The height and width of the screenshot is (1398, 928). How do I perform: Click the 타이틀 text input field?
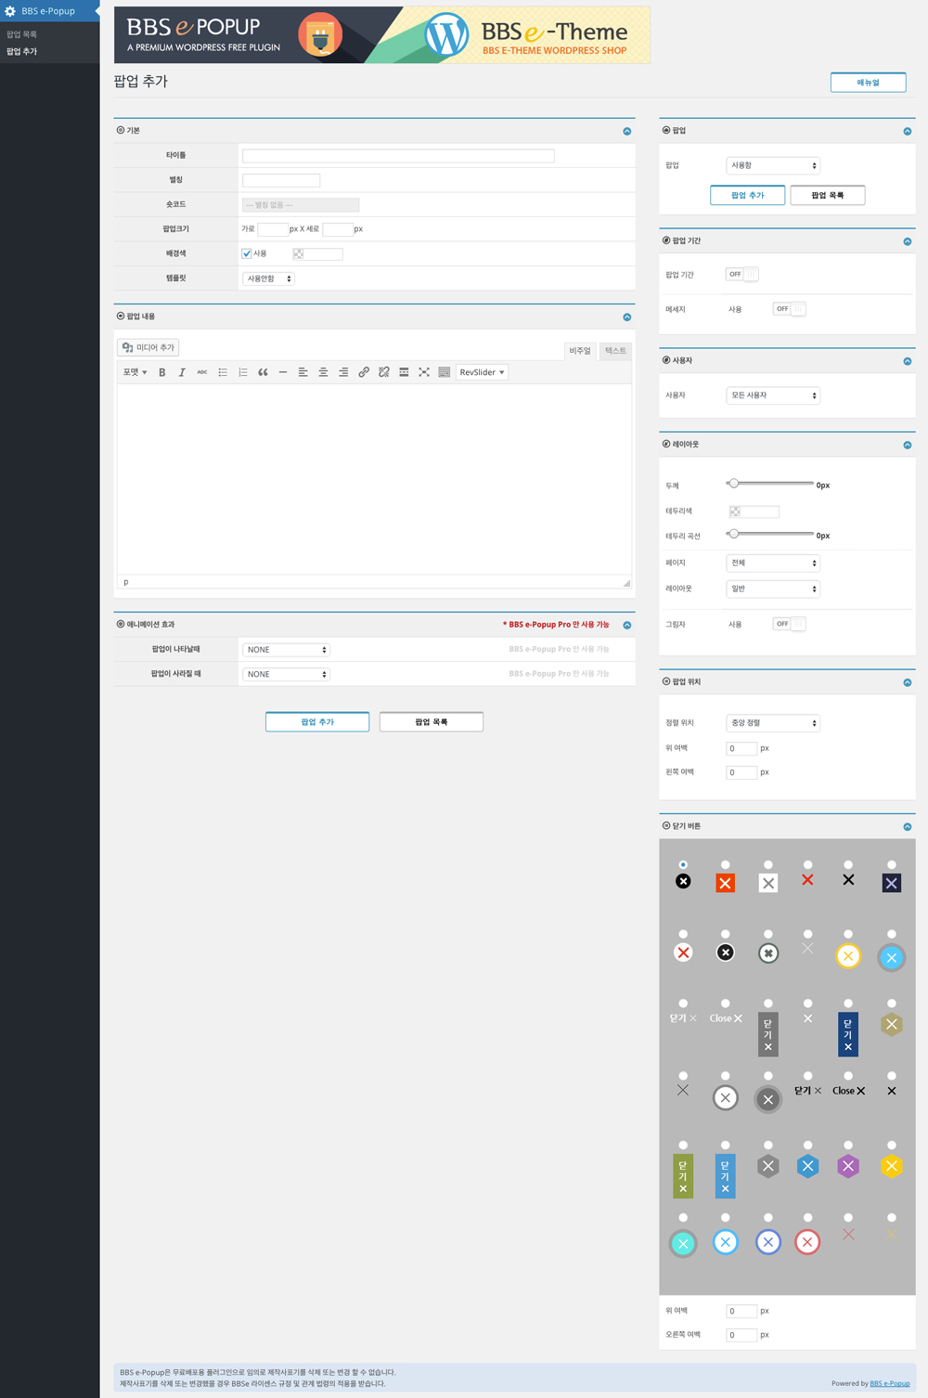(x=398, y=156)
